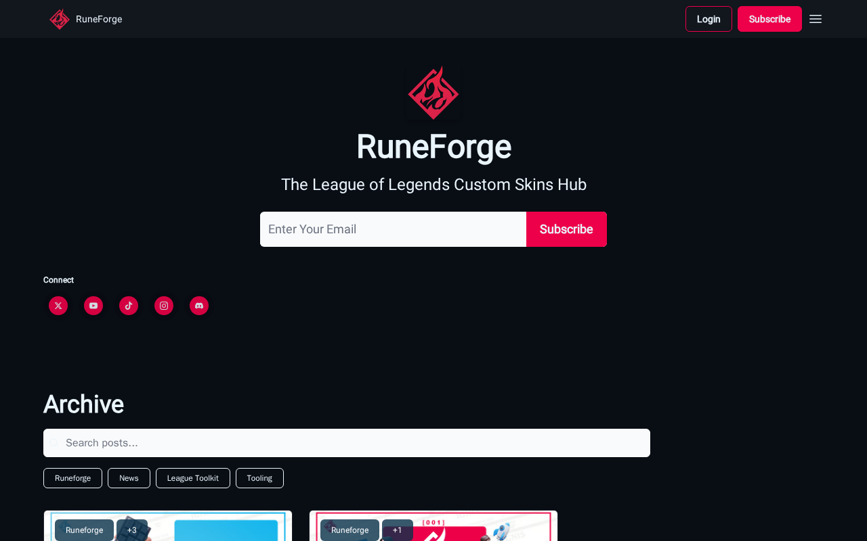The width and height of the screenshot is (867, 541).
Task: Click the Runeforge badge on the second post
Action: [350, 530]
